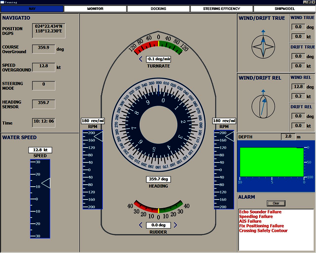Screen dimensions: 316x253
Task: Click the wind relative ship outline icon
Action: (263, 106)
